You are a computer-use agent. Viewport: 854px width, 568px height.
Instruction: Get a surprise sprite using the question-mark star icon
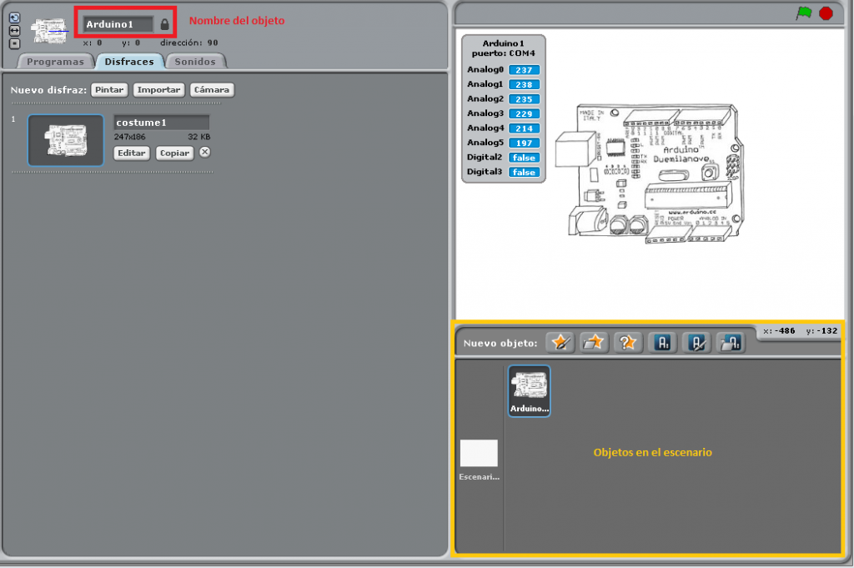pyautogui.click(x=627, y=342)
